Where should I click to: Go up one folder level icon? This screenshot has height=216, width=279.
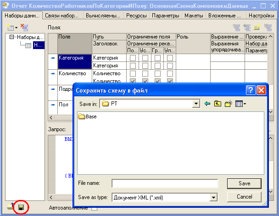click(218, 104)
